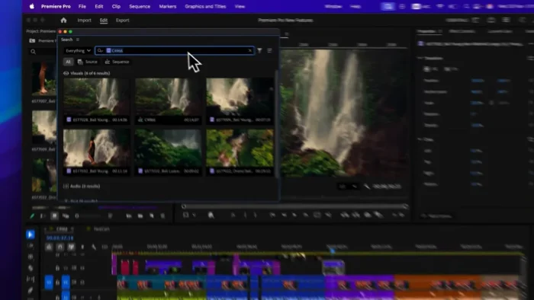534x300 pixels.
Task: Open the search options list icon
Action: [x=269, y=50]
